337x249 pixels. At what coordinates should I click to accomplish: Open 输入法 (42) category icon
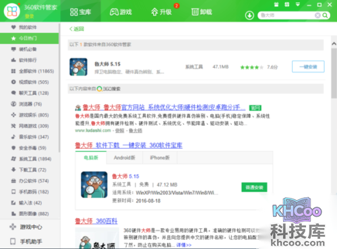[13, 203]
